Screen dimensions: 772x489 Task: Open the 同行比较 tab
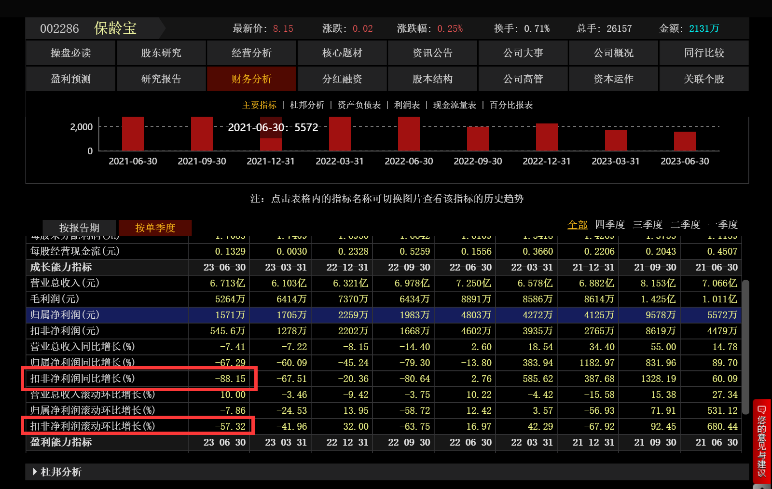pos(704,53)
